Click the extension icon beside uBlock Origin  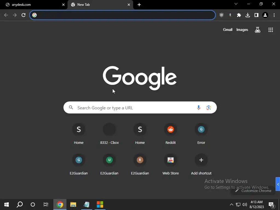tap(230, 15)
